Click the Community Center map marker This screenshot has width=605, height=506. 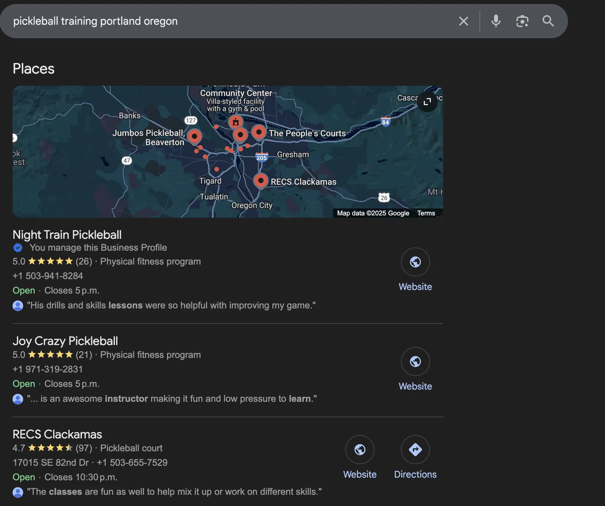click(x=236, y=122)
